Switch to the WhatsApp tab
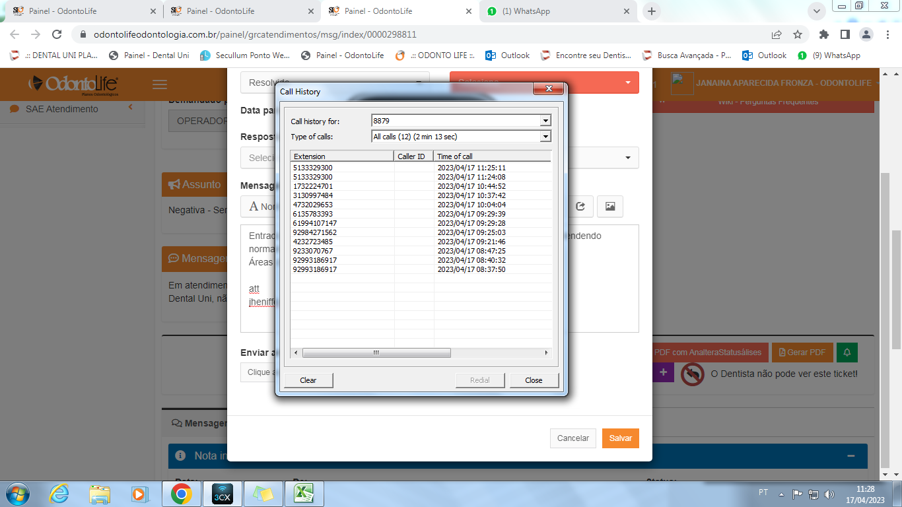Viewport: 902px width, 507px height. [x=555, y=11]
